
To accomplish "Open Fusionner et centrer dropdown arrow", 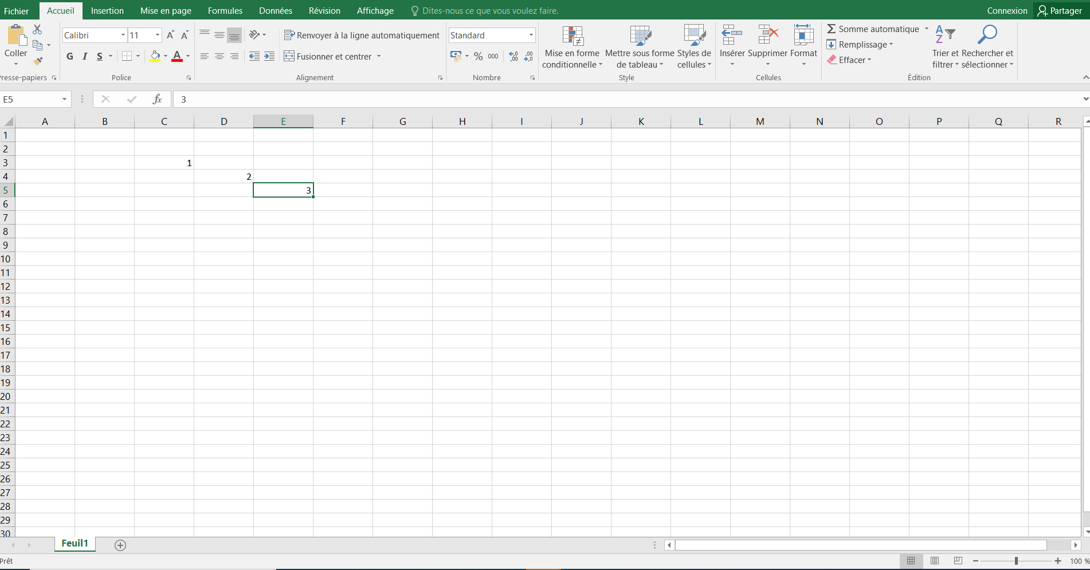I will 379,56.
